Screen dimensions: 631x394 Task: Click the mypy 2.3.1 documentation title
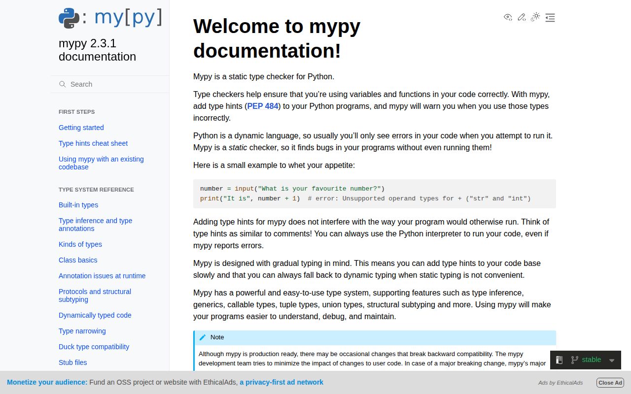point(97,50)
